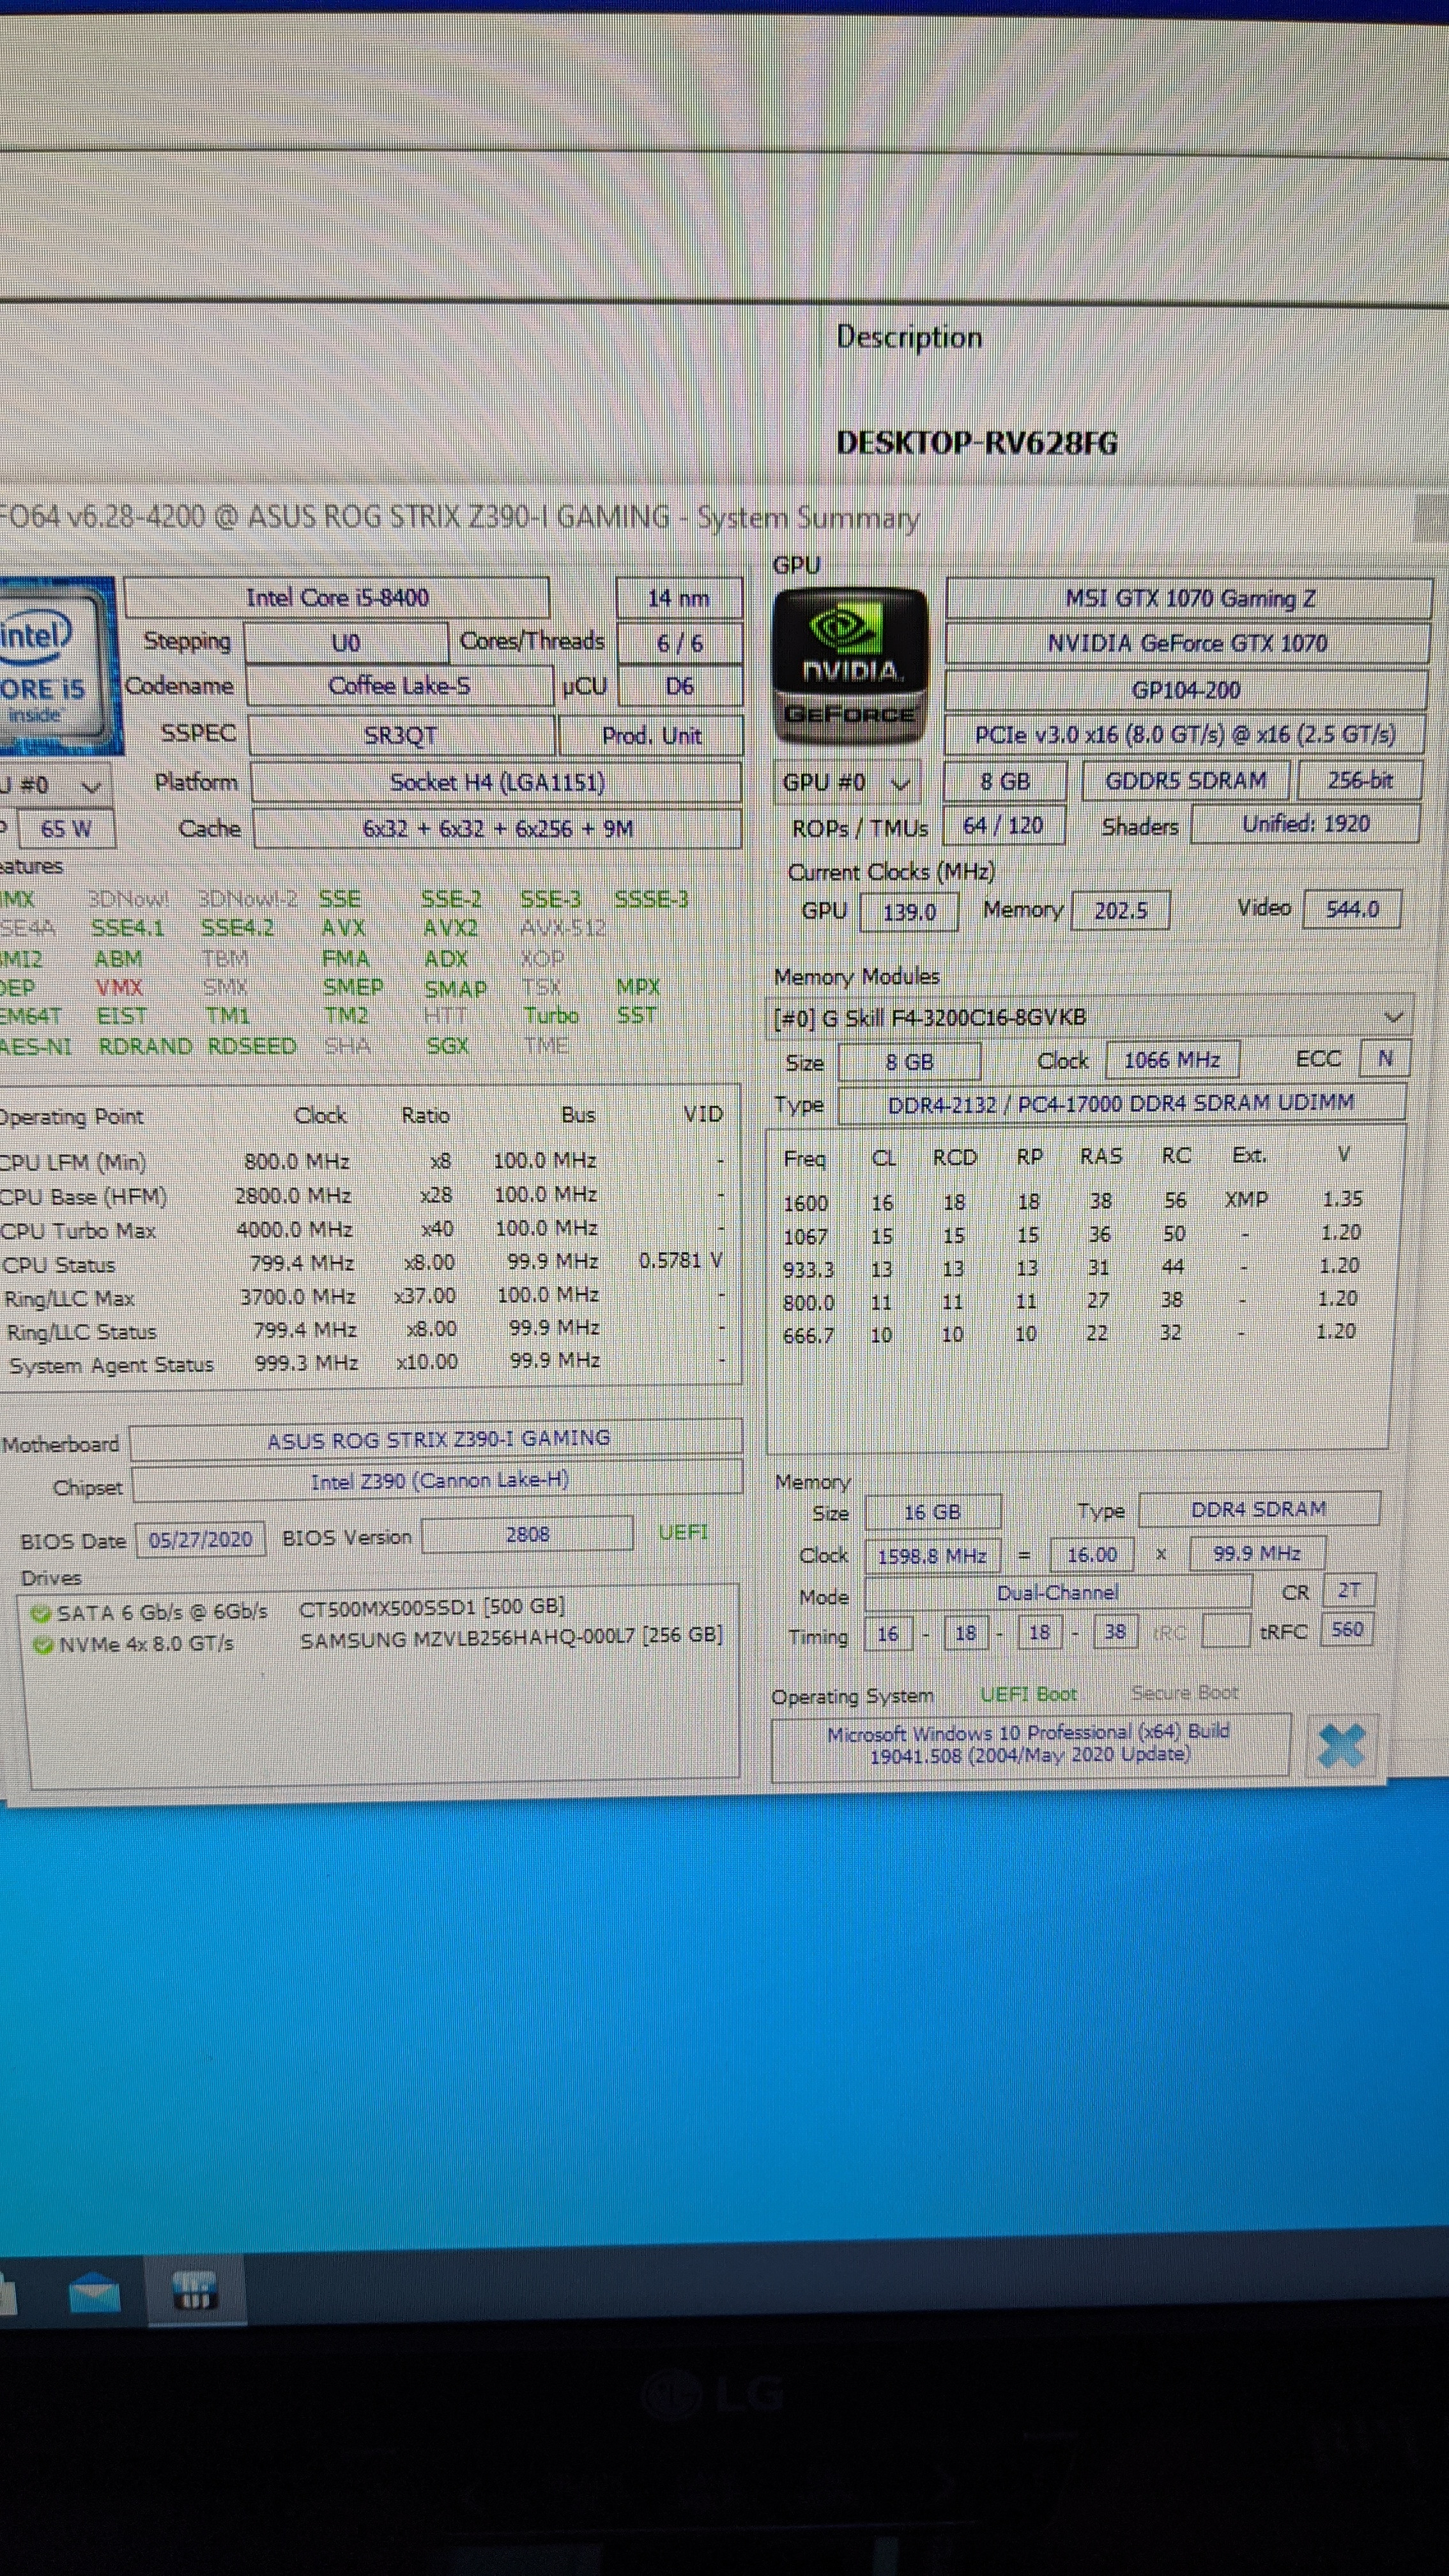Viewport: 1449px width, 2576px height.
Task: Click the Coffee Lake-S codename field
Action: (399, 686)
